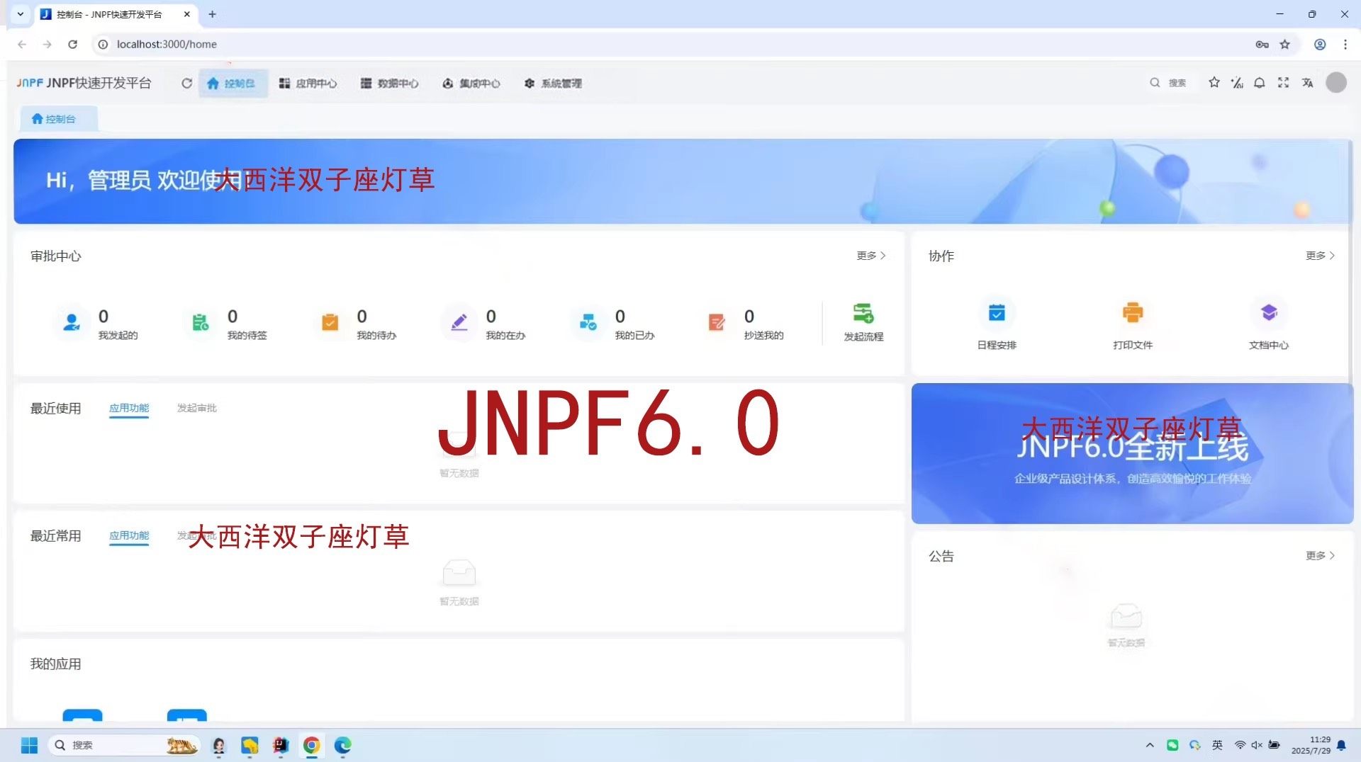1361x762 pixels.
Task: Open 我的在办 approval item
Action: [484, 324]
